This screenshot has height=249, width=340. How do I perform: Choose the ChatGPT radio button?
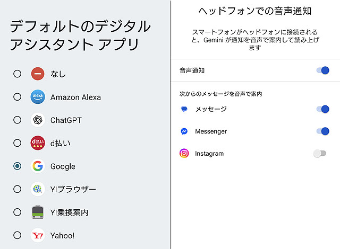click(x=18, y=120)
